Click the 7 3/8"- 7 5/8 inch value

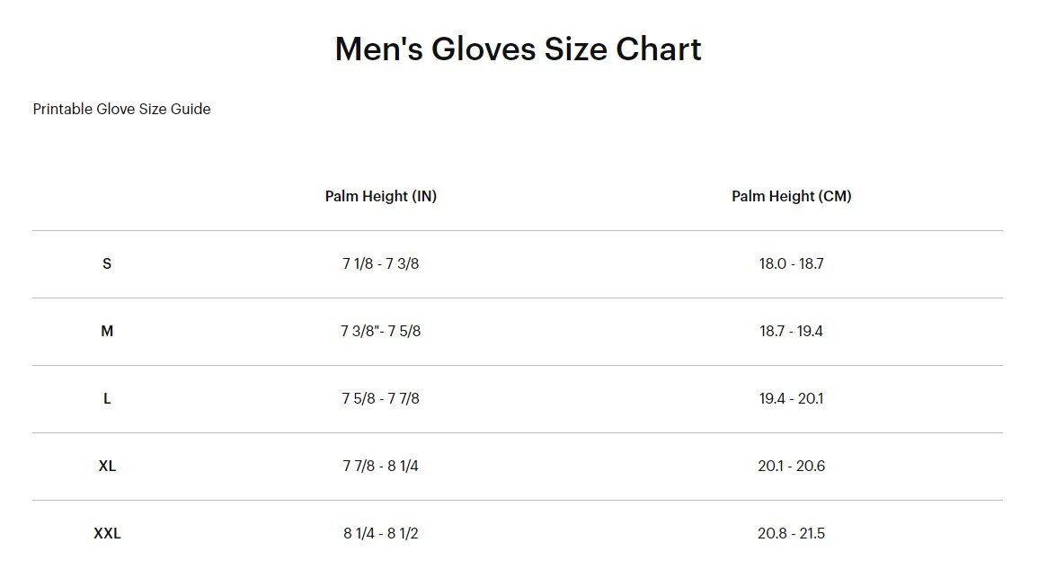(380, 332)
